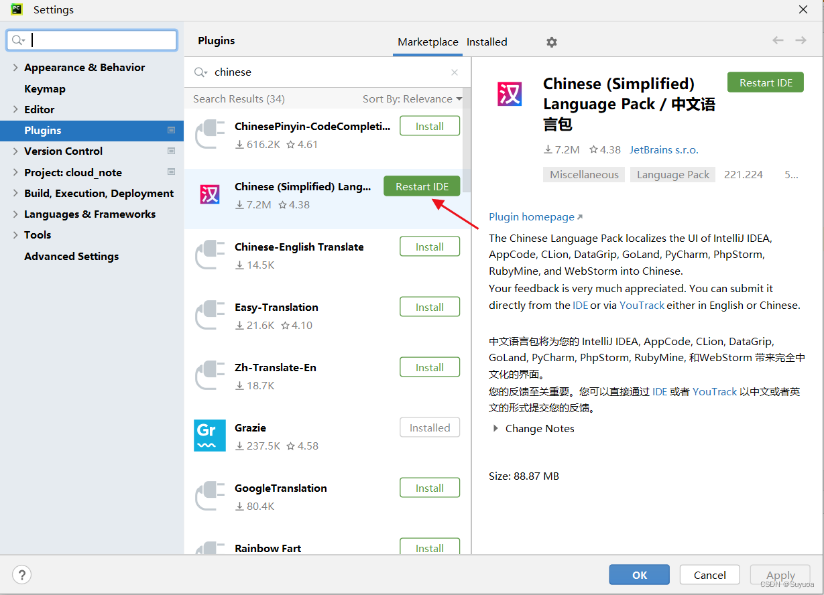
Task: Click the Project: cloud_note row icon
Action: pos(171,172)
